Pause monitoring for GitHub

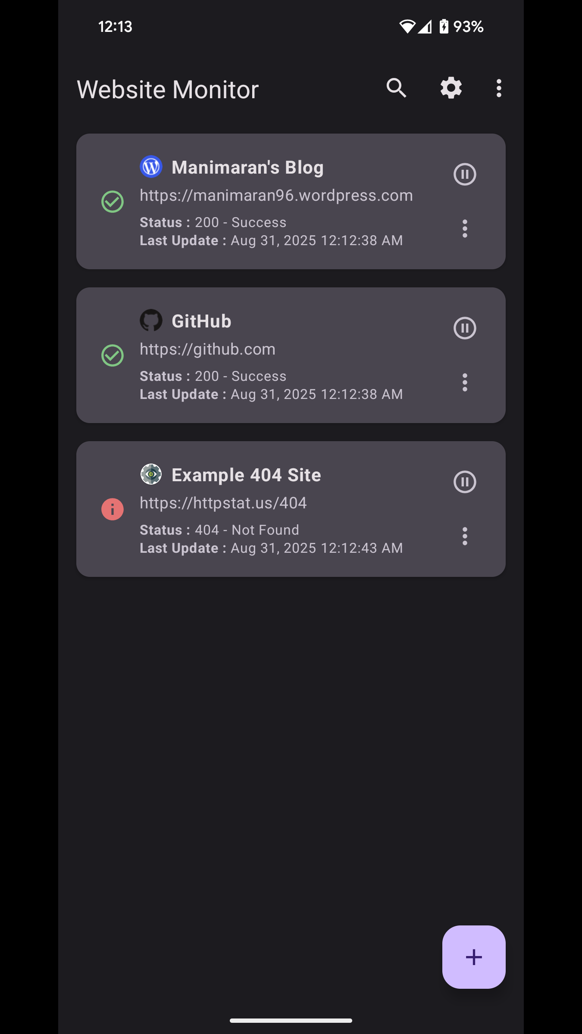coord(465,328)
